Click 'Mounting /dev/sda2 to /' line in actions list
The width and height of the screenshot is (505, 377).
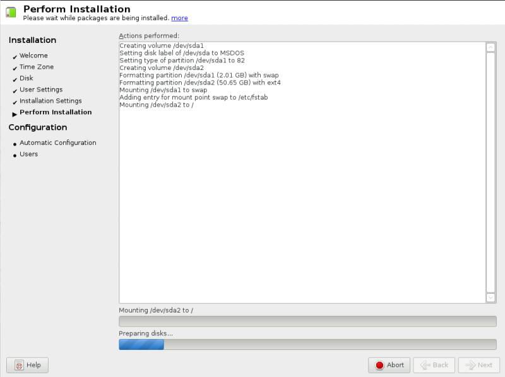(156, 105)
